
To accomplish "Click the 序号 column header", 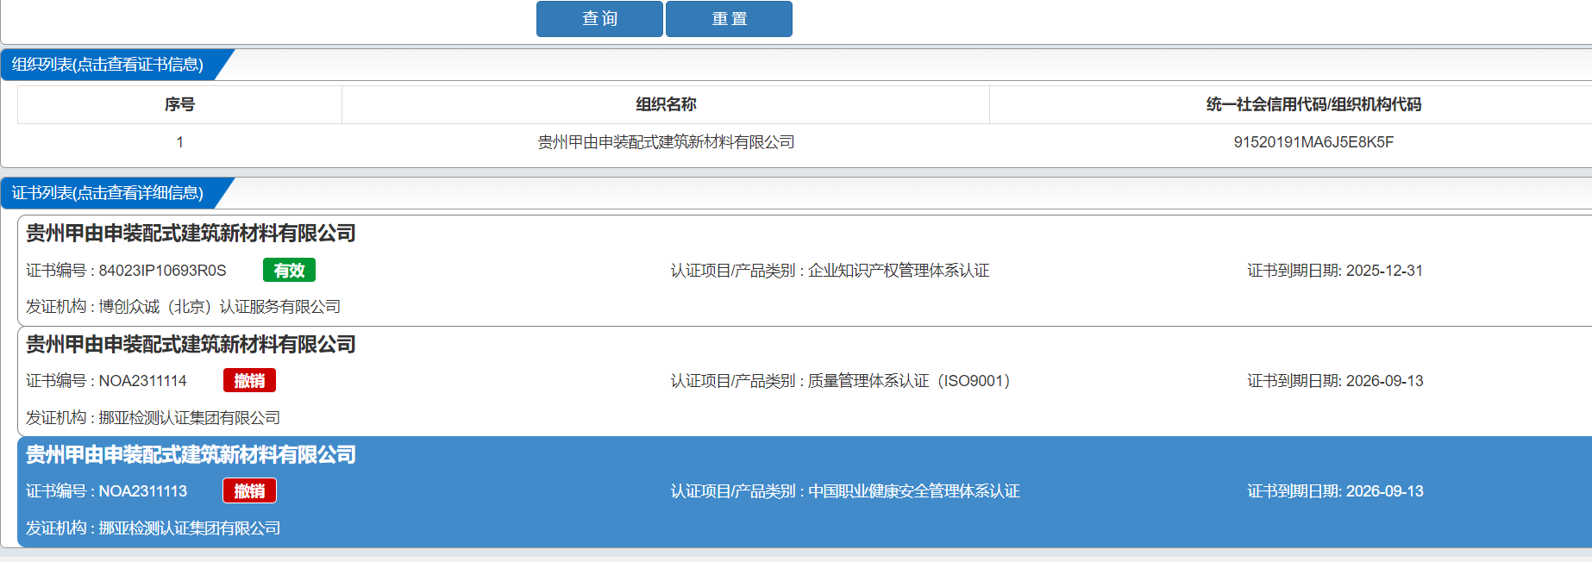I will point(179,104).
